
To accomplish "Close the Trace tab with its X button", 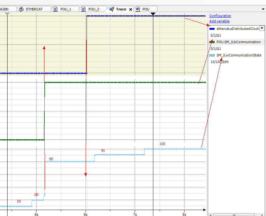I will coord(130,9).
